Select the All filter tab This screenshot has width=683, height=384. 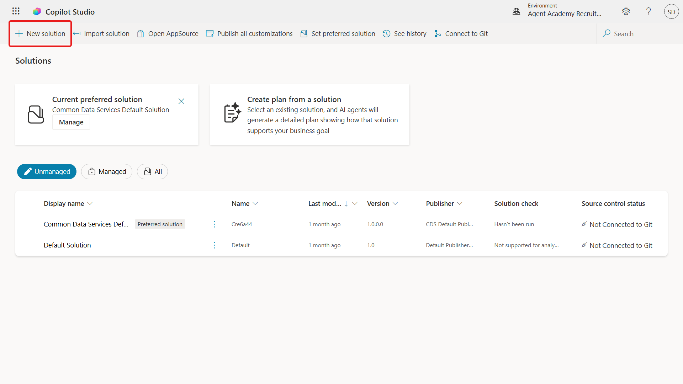click(x=152, y=171)
